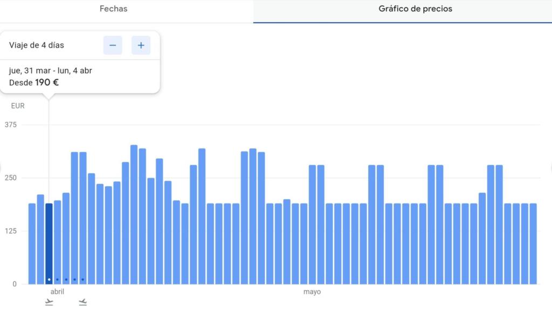
Task: Click the white dot on selected bar
Action: coord(49,280)
